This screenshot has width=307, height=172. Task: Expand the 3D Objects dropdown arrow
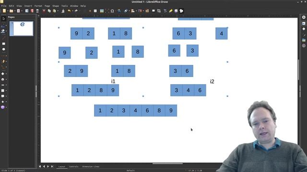6,107
